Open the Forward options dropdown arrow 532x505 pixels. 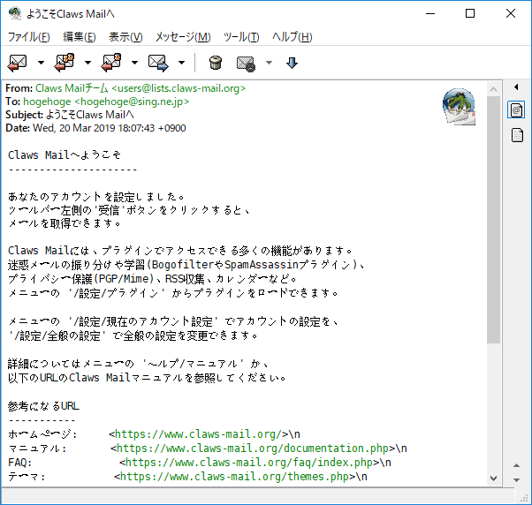coord(181,63)
